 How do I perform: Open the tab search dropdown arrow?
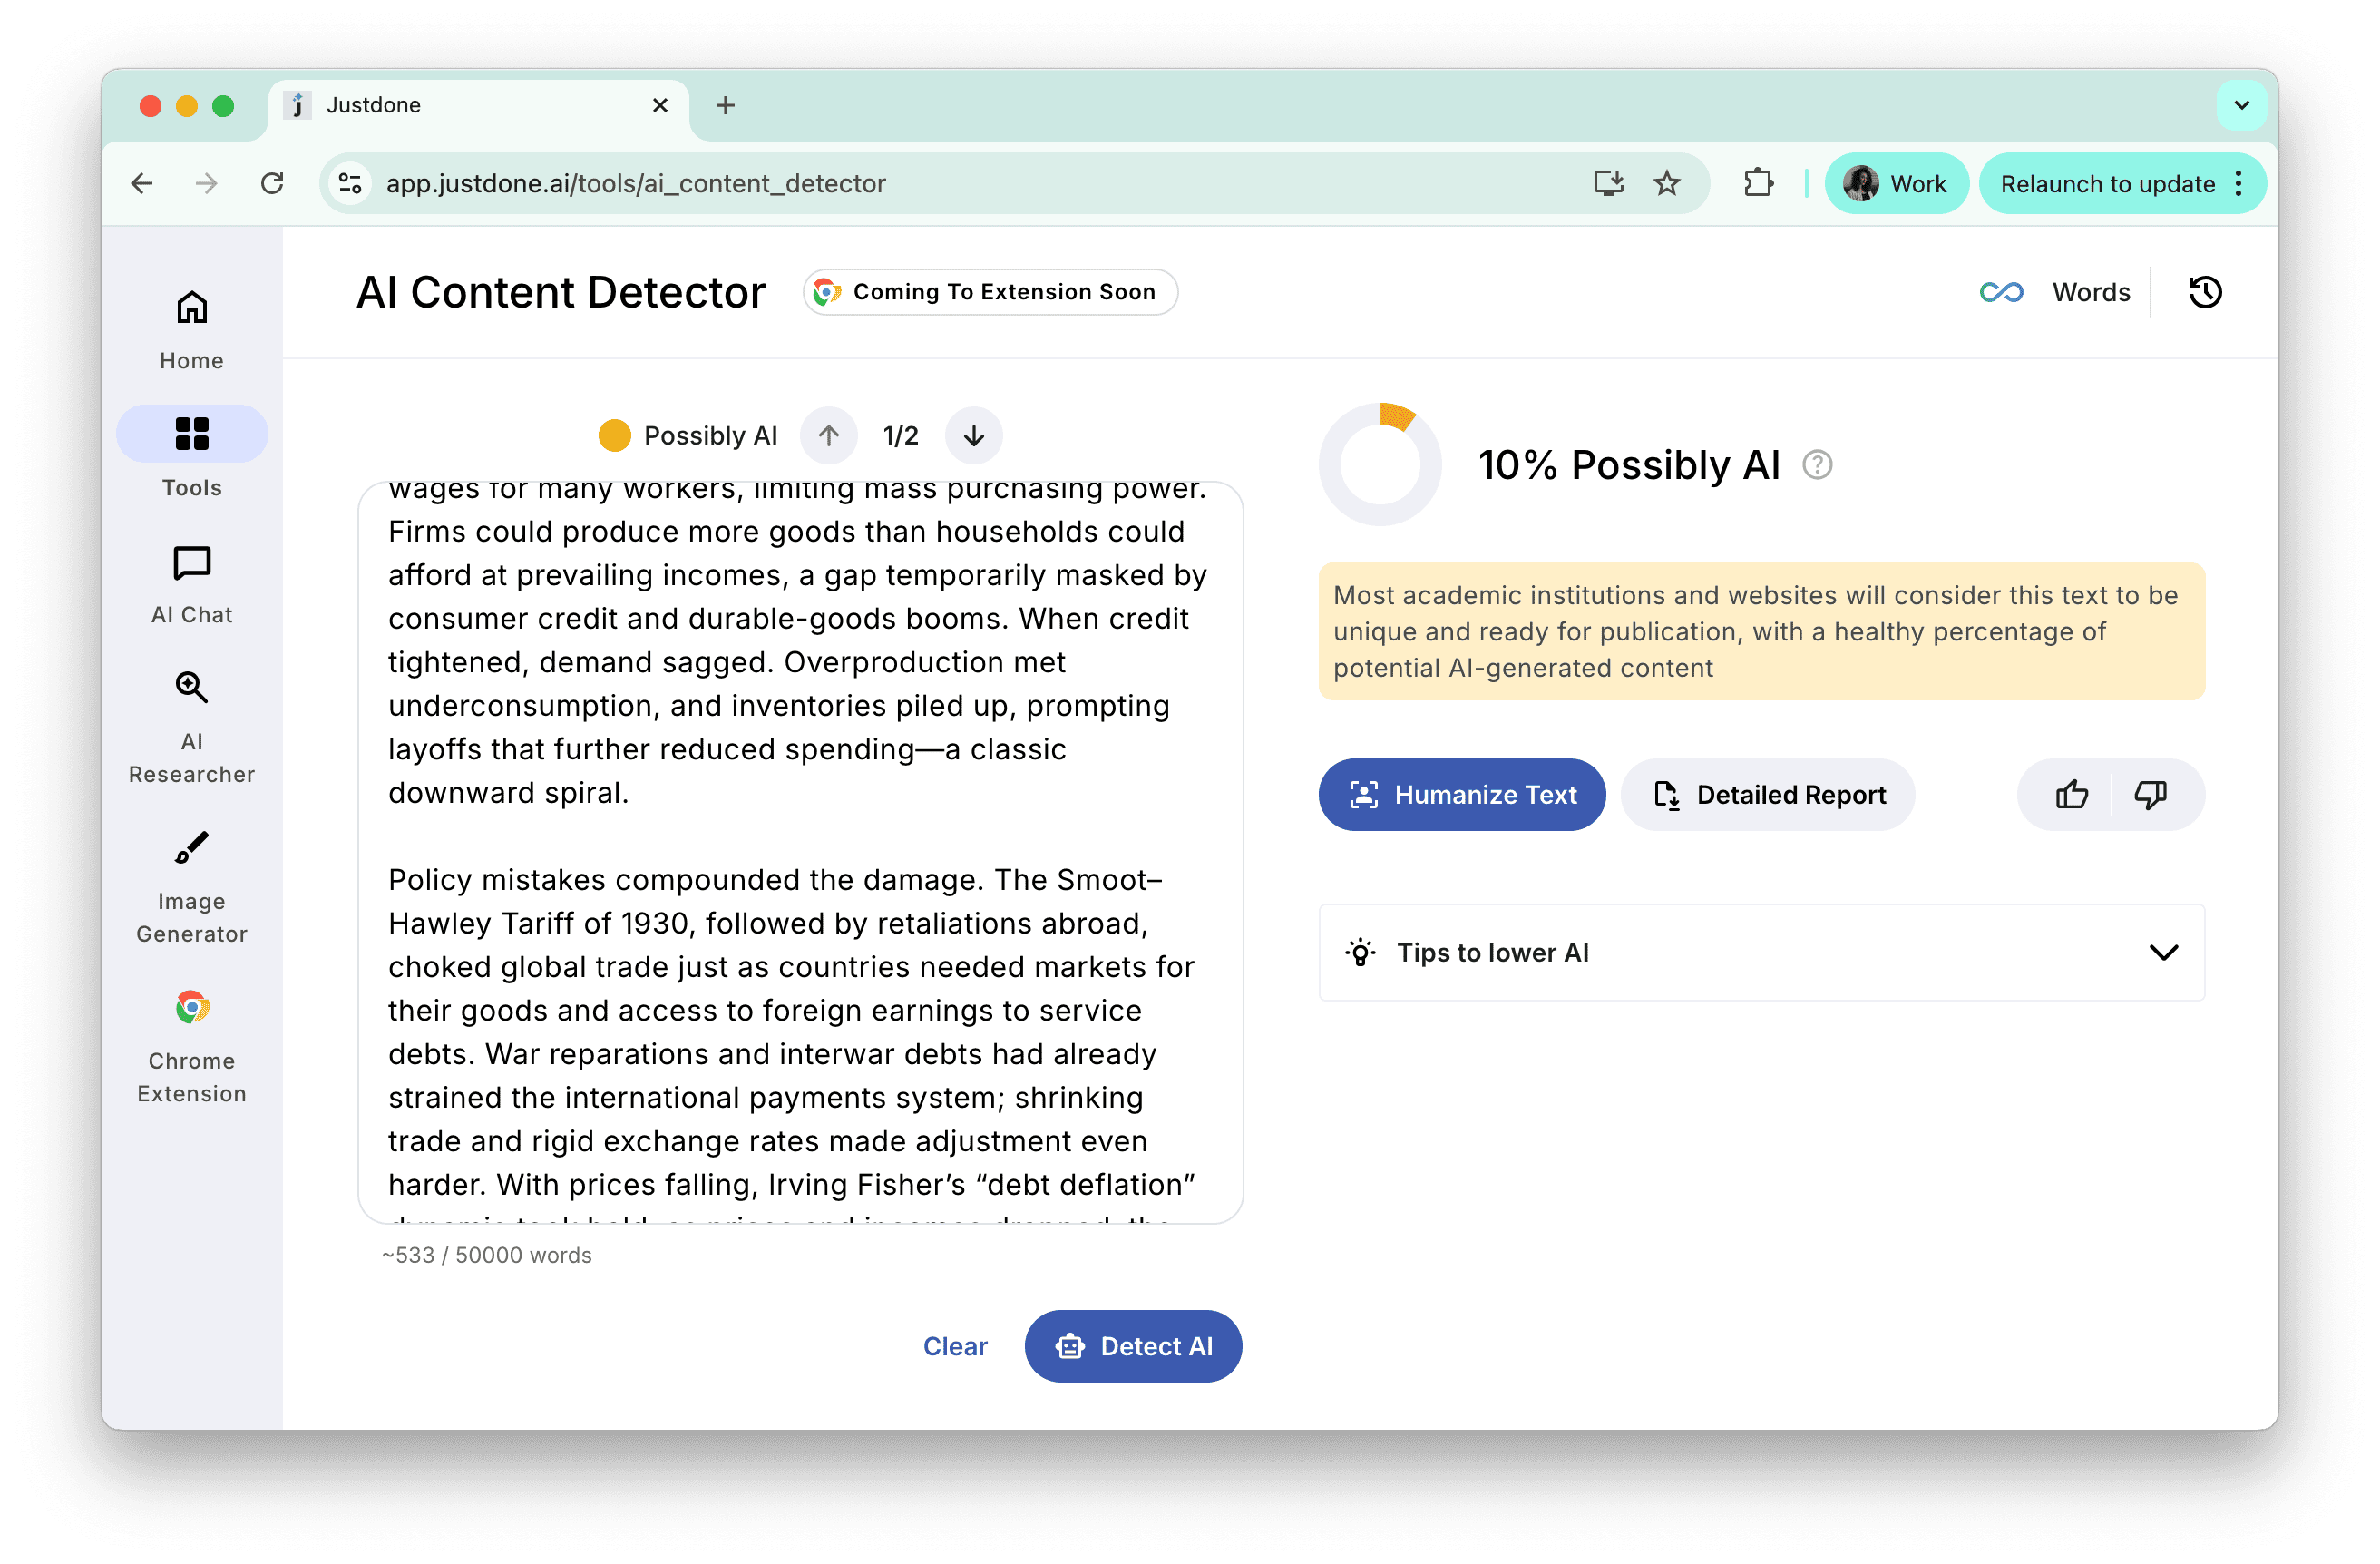click(2241, 105)
